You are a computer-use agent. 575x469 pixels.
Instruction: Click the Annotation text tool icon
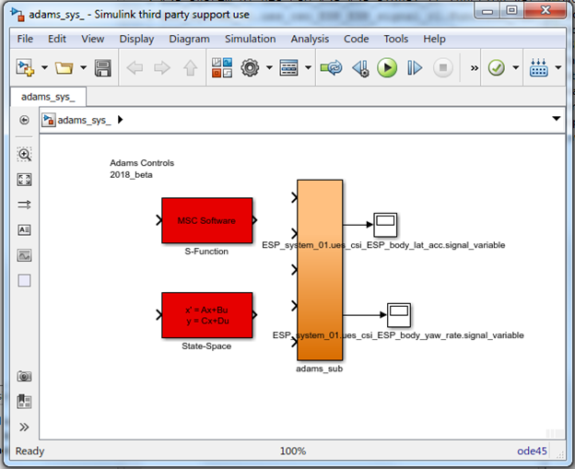tap(24, 230)
